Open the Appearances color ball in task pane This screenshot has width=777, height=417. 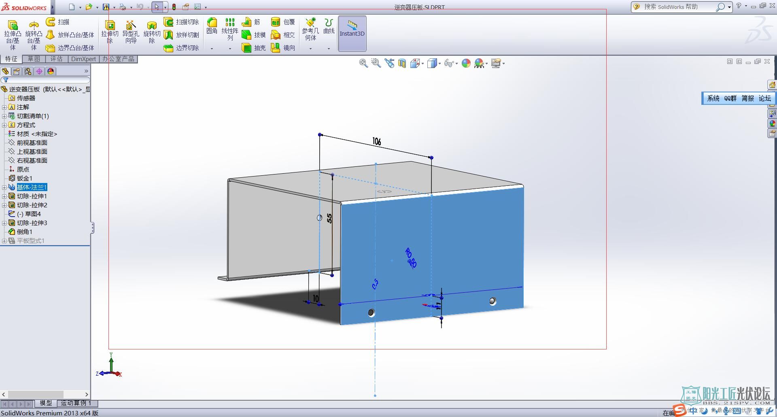(x=772, y=123)
